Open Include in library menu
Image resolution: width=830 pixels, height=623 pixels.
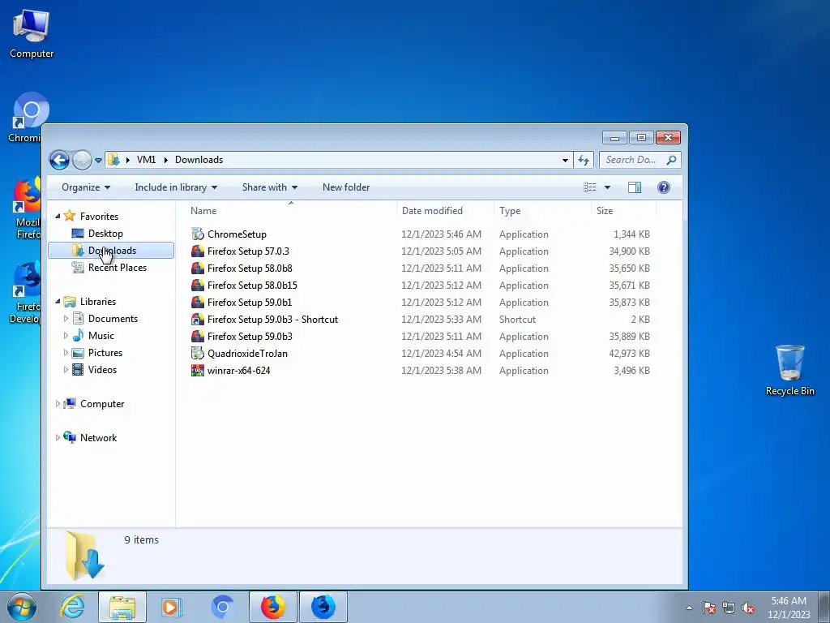coord(176,187)
